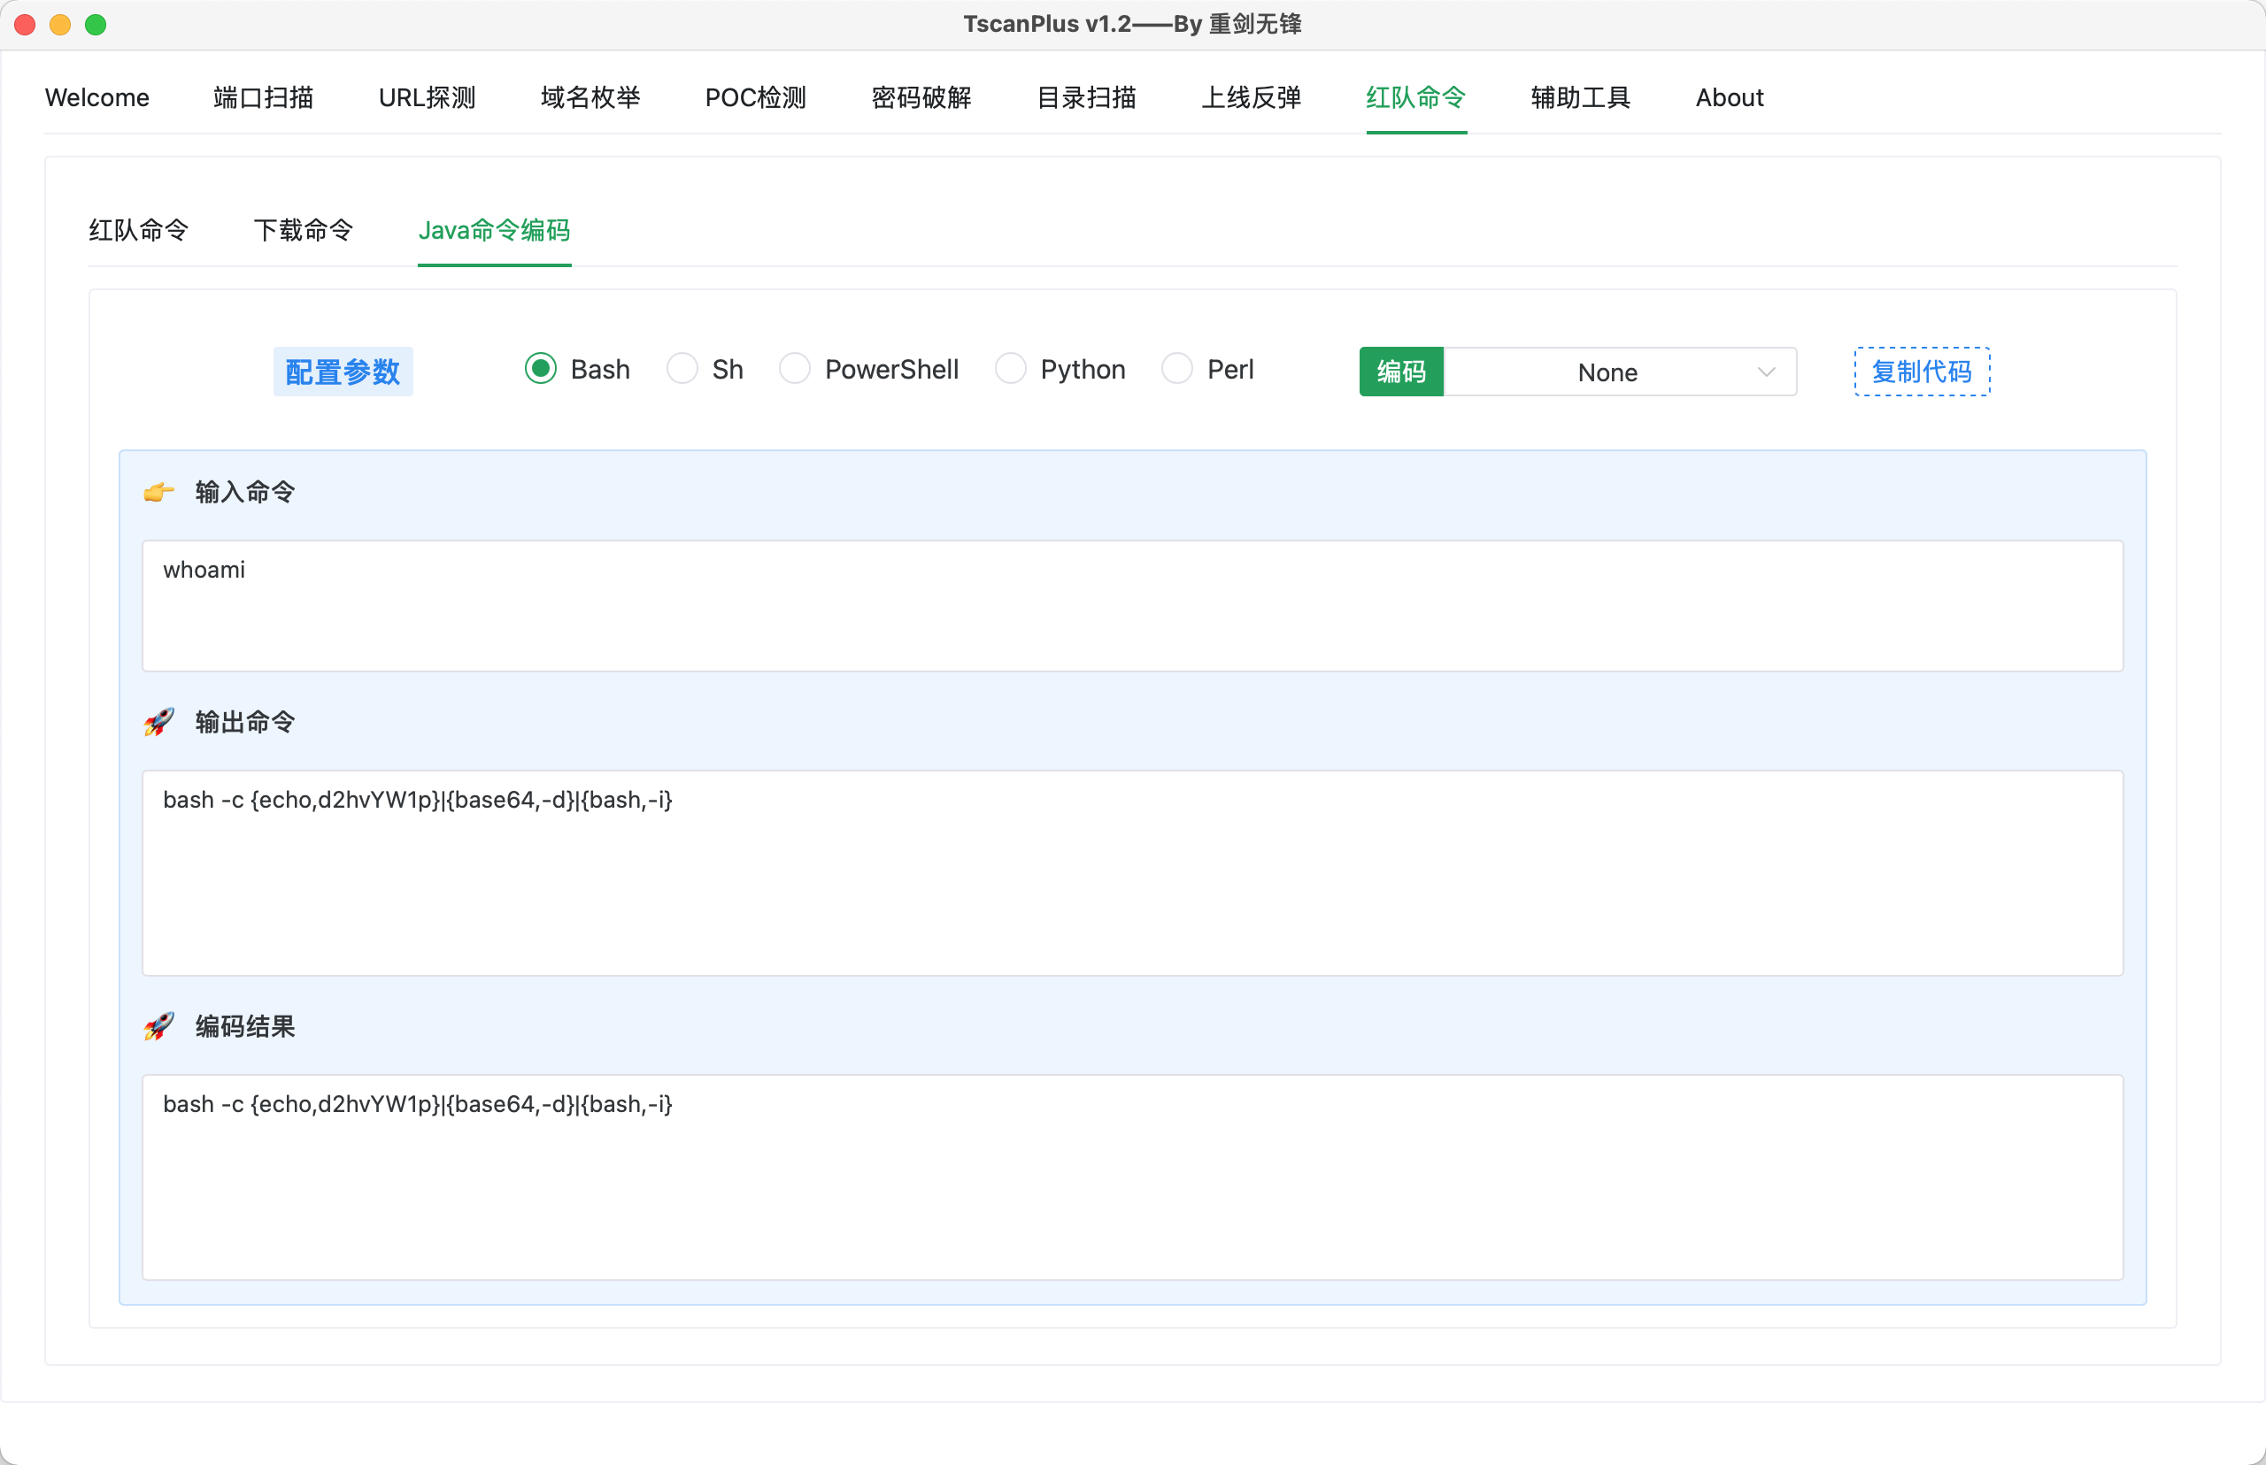The image size is (2266, 1465).
Task: Switch to the 端口扫描 tab
Action: pyautogui.click(x=264, y=97)
